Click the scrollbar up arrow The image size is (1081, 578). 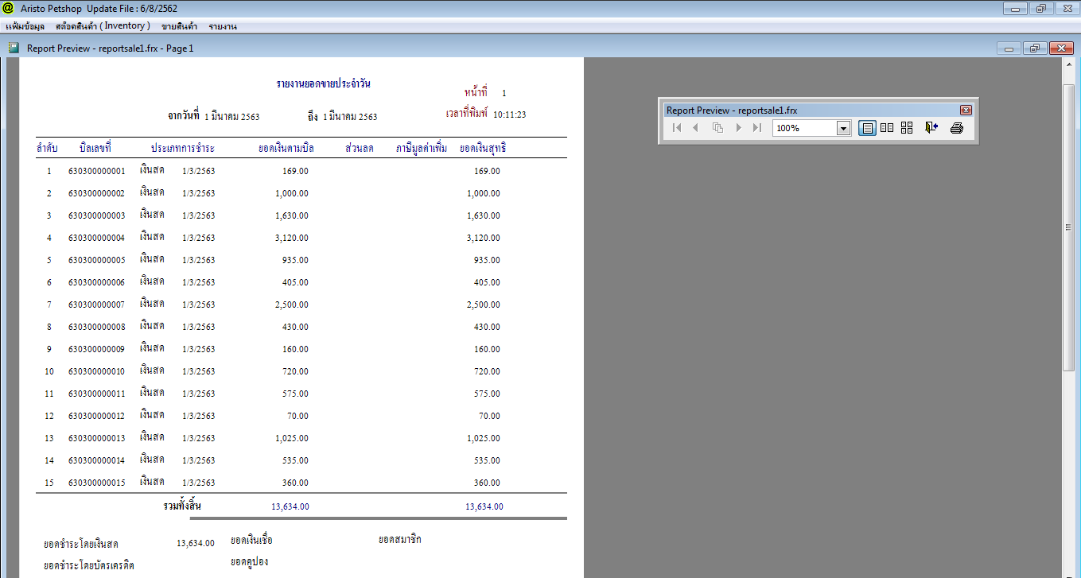(1069, 65)
